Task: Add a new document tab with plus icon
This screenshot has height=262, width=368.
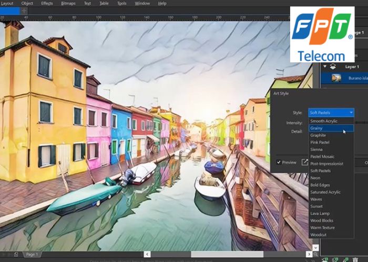Action: coord(24,10)
